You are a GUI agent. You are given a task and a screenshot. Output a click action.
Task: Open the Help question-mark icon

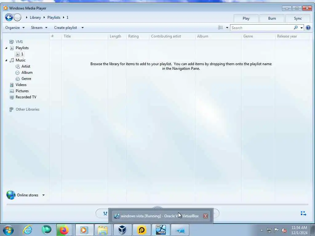pyautogui.click(x=308, y=28)
